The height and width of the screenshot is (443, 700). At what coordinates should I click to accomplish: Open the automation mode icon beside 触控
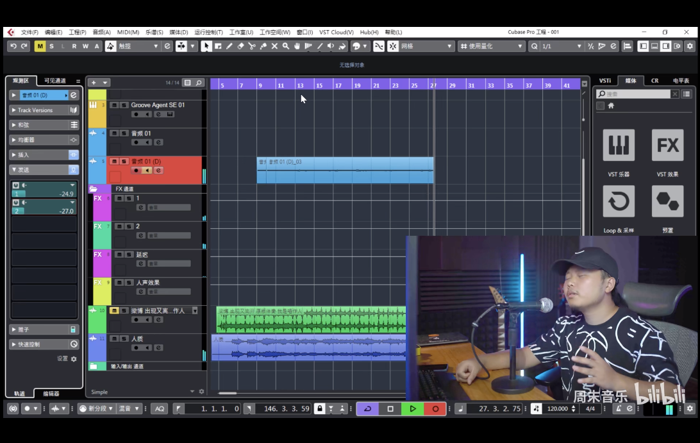pyautogui.click(x=110, y=46)
